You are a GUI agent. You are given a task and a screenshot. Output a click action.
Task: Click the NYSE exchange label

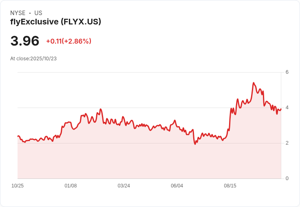(x=18, y=13)
